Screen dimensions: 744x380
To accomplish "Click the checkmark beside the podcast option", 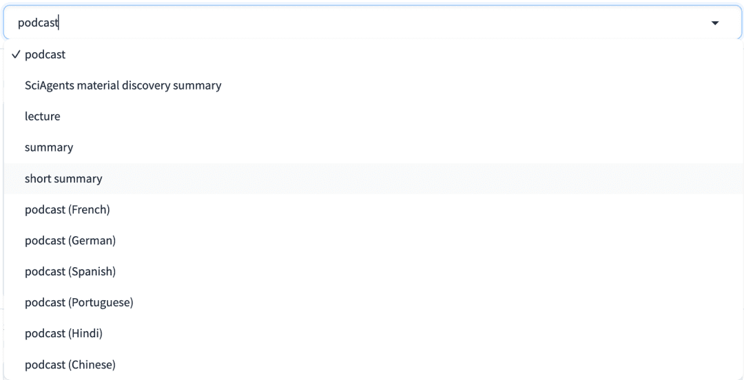I will (x=16, y=54).
